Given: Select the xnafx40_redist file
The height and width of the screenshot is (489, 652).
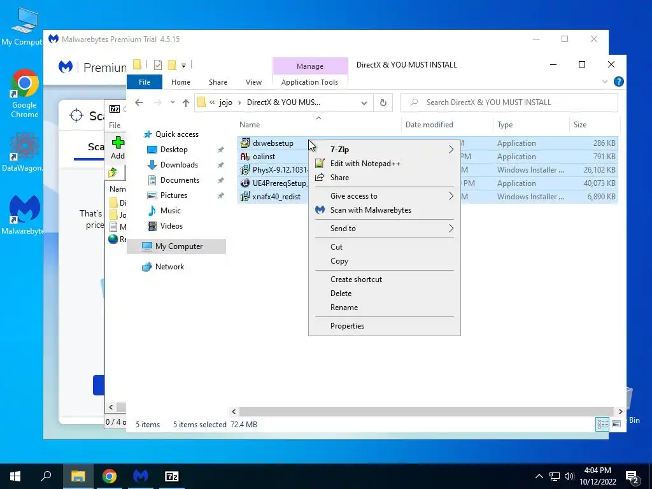Looking at the screenshot, I should point(276,196).
